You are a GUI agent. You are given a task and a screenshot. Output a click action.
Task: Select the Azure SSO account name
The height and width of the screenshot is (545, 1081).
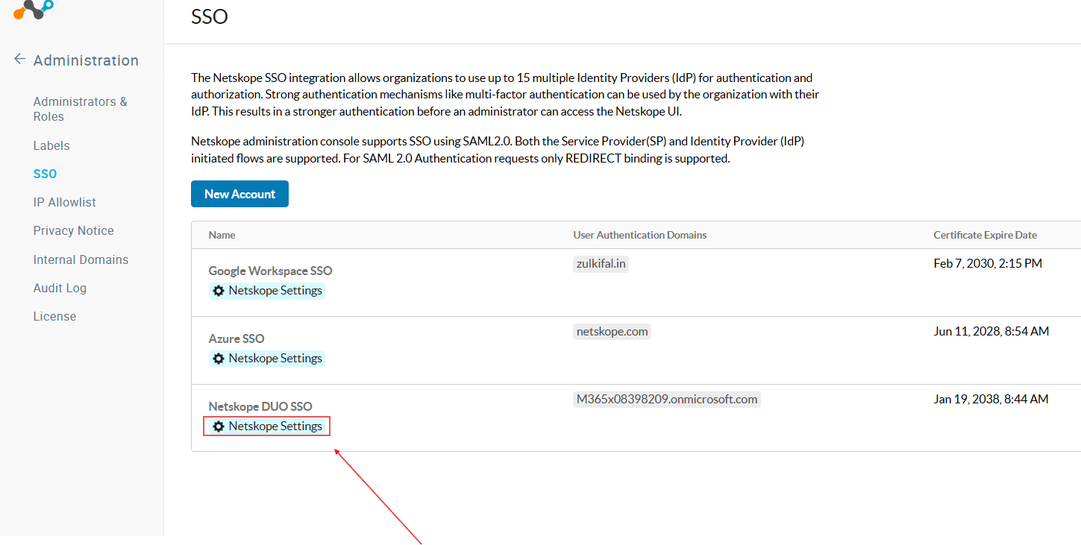(236, 338)
